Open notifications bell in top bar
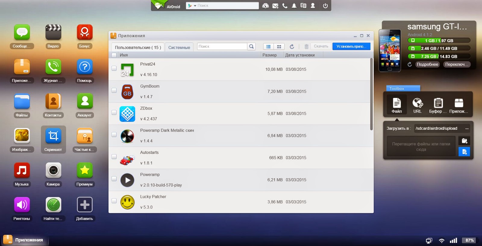 click(294, 6)
